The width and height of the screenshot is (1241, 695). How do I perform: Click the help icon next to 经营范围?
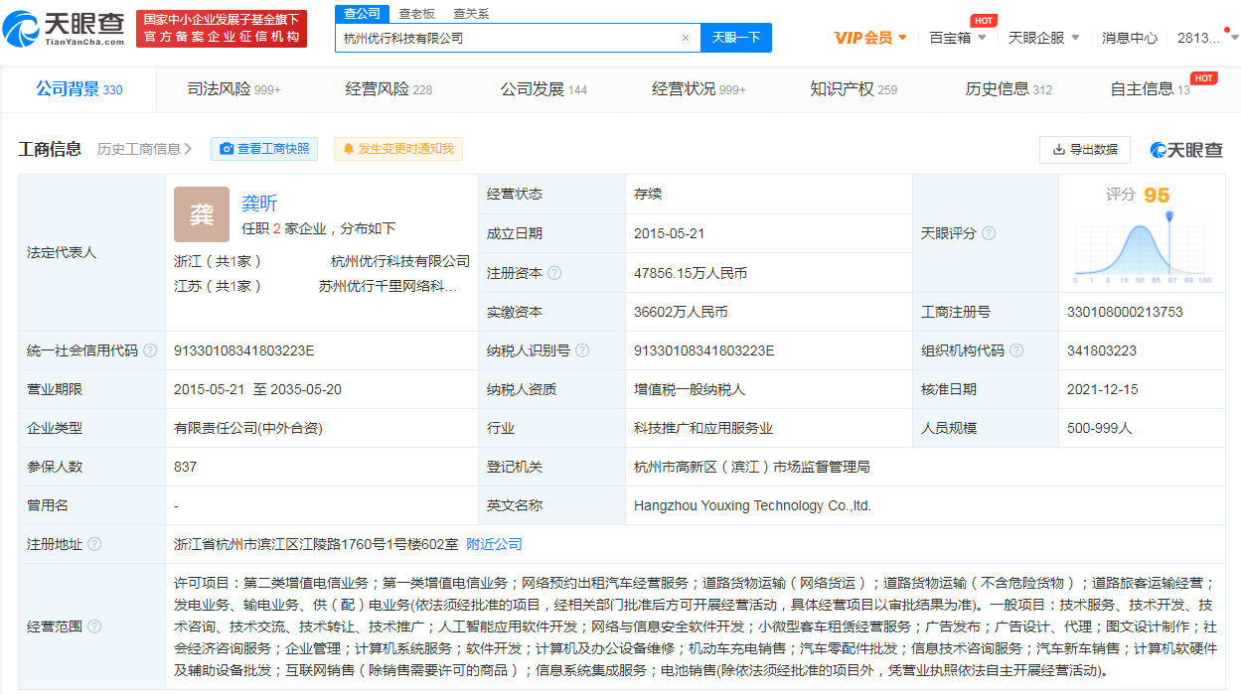point(94,626)
